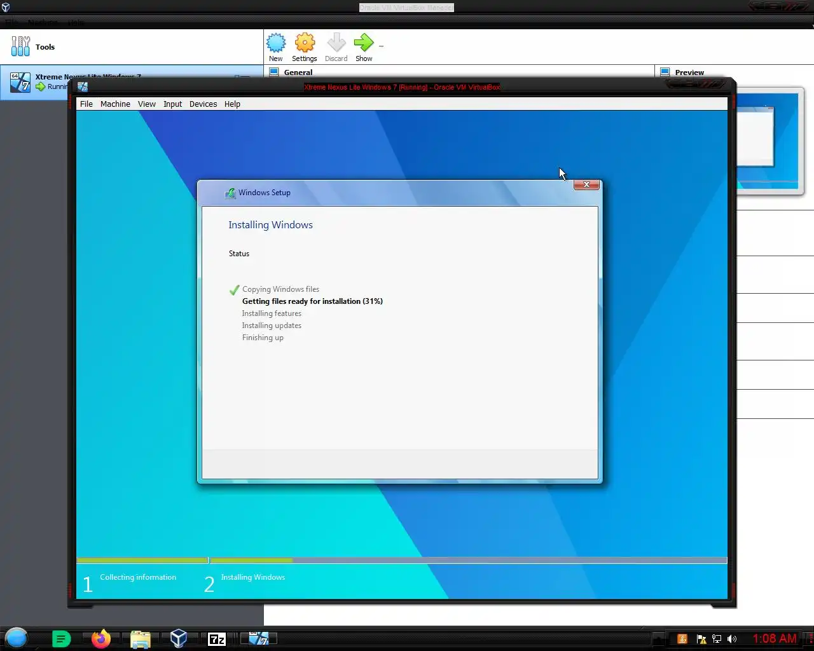This screenshot has width=814, height=651.
Task: Click the volume speaker tray icon
Action: coord(733,639)
